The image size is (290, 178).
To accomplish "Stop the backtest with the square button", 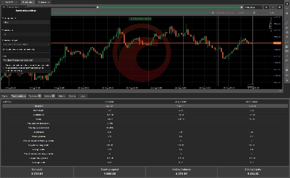I will pyautogui.click(x=273, y=7).
